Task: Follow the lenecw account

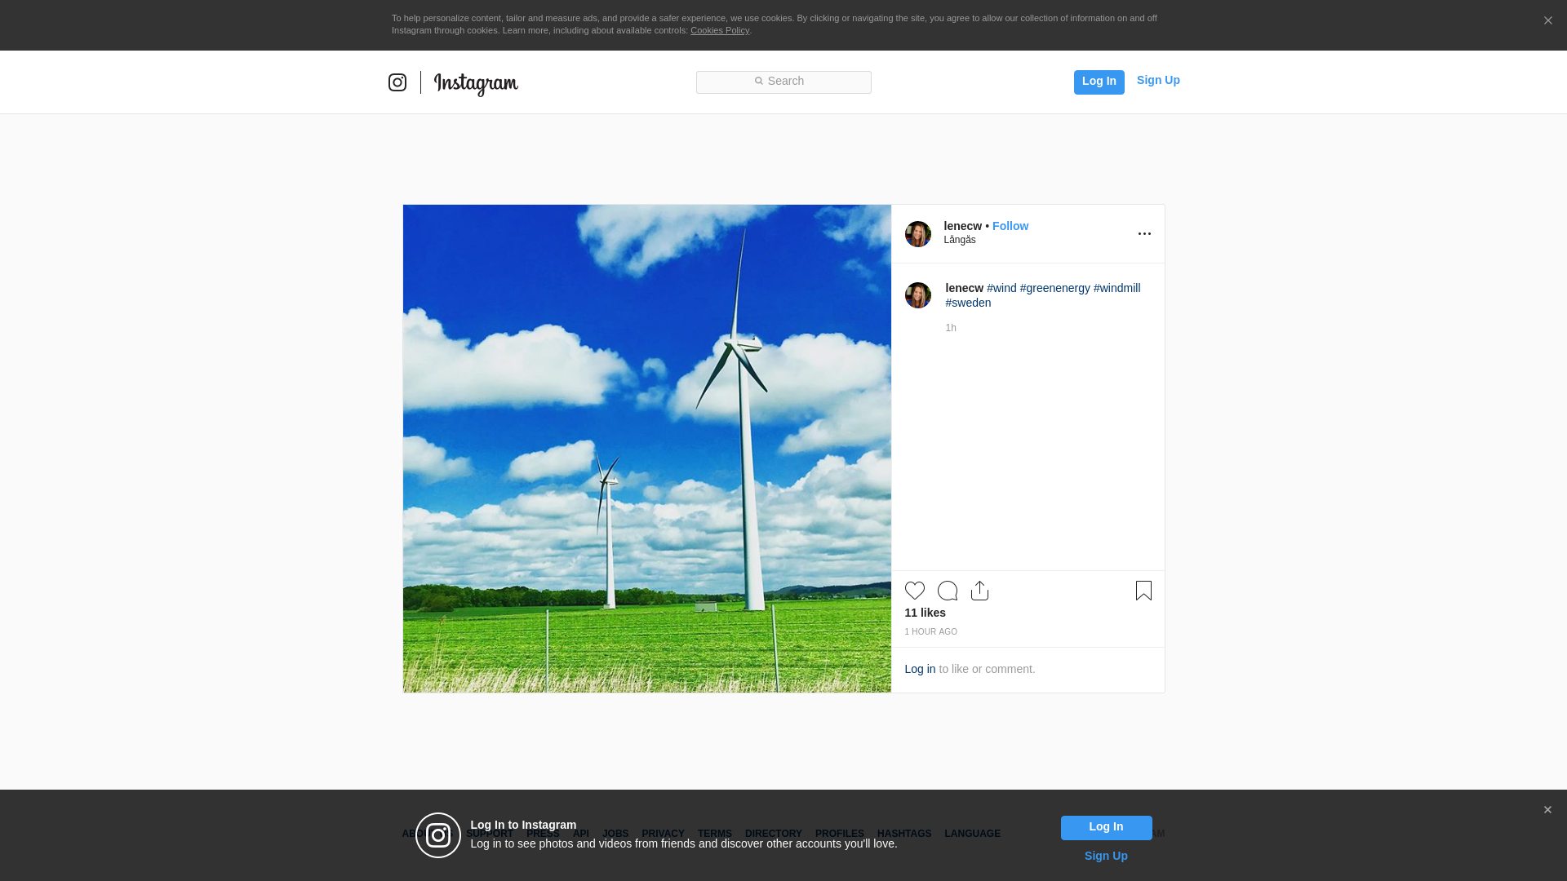Action: click(x=1010, y=226)
